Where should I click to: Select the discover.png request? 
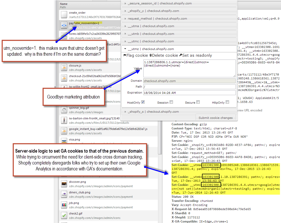pos(109,184)
